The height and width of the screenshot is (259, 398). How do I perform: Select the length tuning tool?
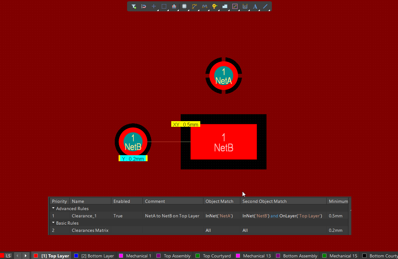tap(204, 6)
